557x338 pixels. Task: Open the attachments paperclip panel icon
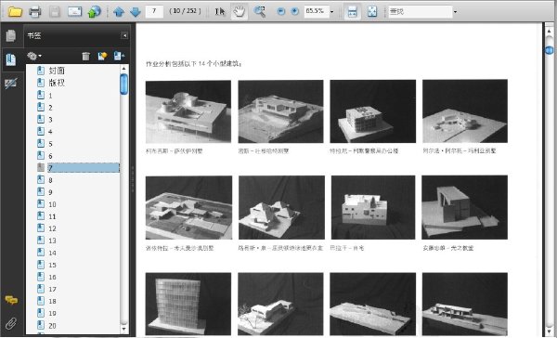(11, 323)
